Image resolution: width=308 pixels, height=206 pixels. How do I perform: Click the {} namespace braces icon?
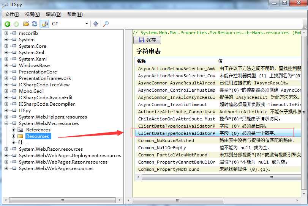click(x=20, y=142)
